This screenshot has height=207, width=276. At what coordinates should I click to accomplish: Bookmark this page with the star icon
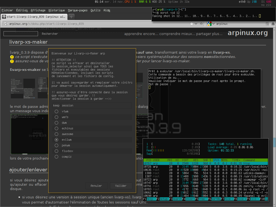coord(192,24)
